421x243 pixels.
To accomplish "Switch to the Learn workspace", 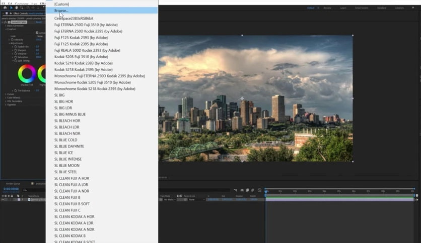I will (x=343, y=8).
